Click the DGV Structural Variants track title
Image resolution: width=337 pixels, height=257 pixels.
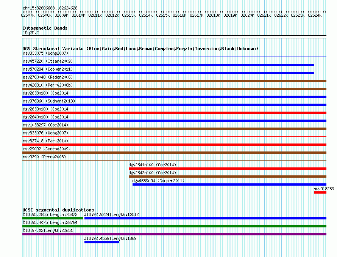pos(140,49)
